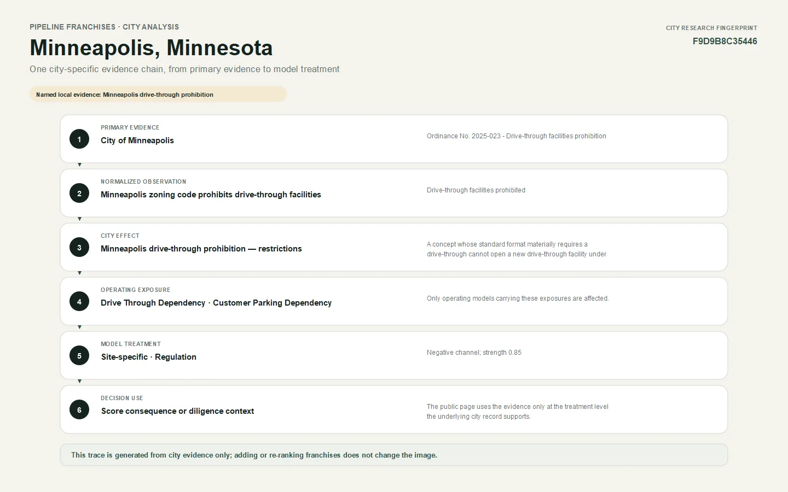Click the step 5 badge beside Model Treatment

click(79, 355)
